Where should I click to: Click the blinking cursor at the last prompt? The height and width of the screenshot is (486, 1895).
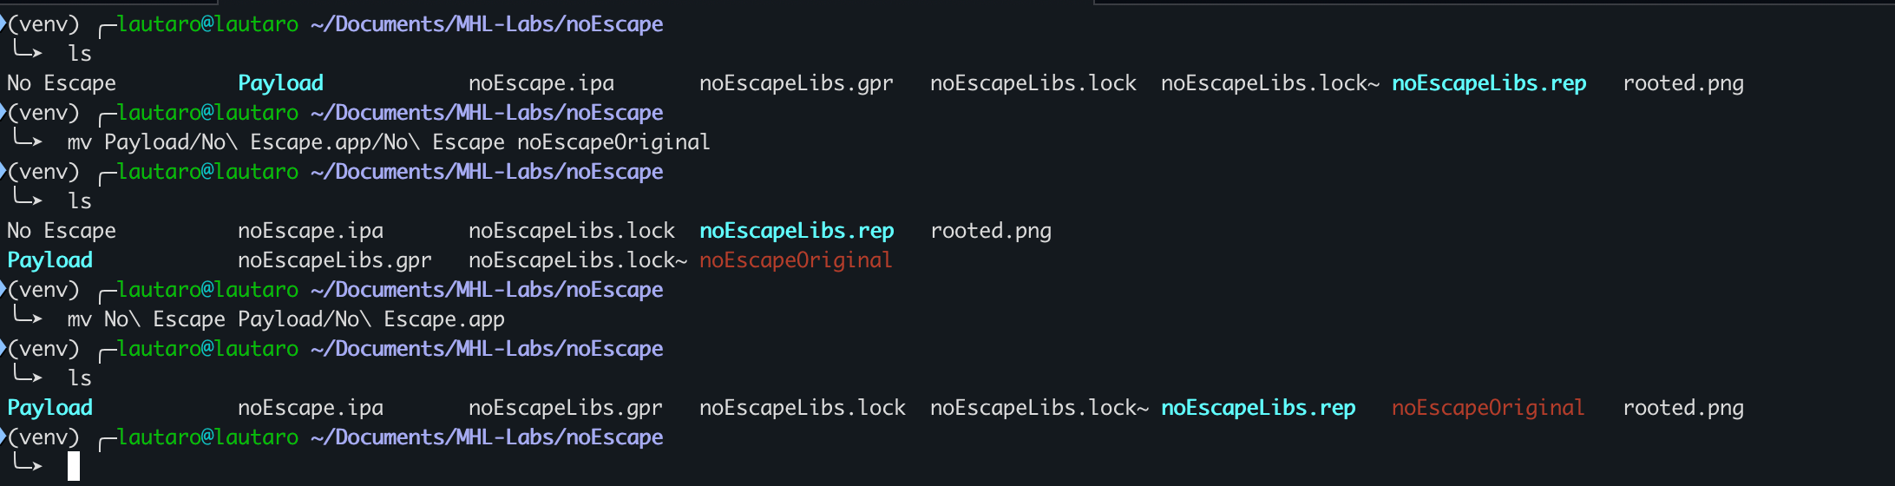[74, 466]
